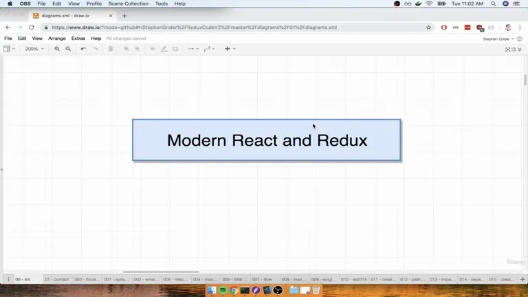The image size is (528, 297).
Task: Click the All changes saved status
Action: click(126, 38)
